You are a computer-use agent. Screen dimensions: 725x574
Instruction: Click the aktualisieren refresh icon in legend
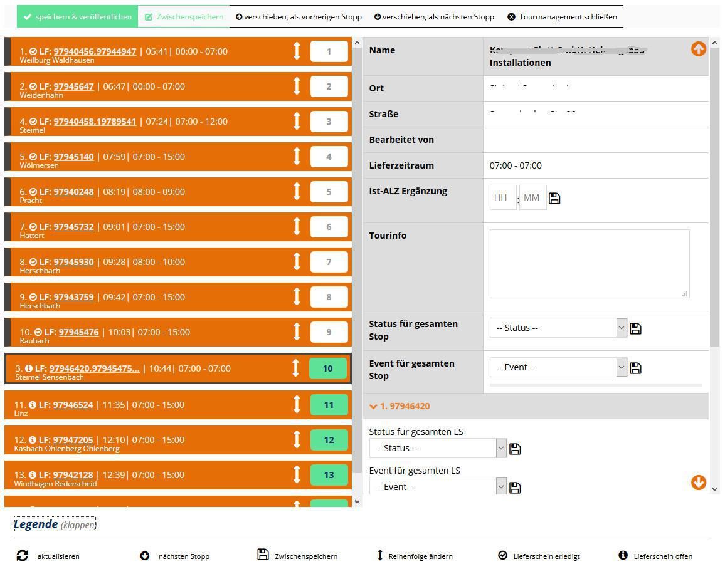22,555
